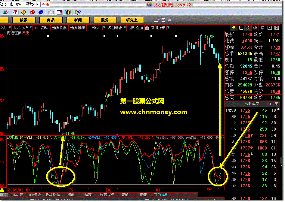Switch to the 超赢买点 tab
The image size is (285, 202).
107,195
